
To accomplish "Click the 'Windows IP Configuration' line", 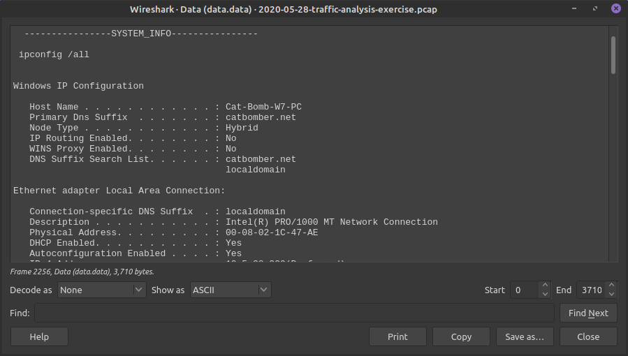I will pos(78,86).
